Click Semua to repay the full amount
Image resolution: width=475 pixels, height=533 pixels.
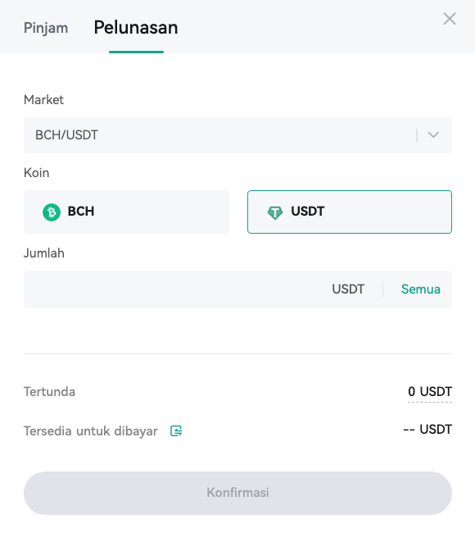(x=421, y=289)
